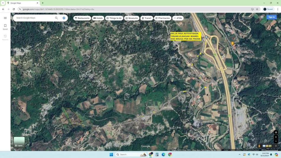Screen dimensions: 281x158
Task: Click the Sign in button
Action: click(x=272, y=17)
